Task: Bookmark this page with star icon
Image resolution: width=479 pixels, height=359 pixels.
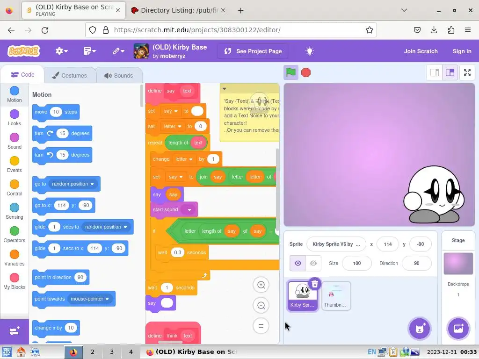Action: point(370,30)
